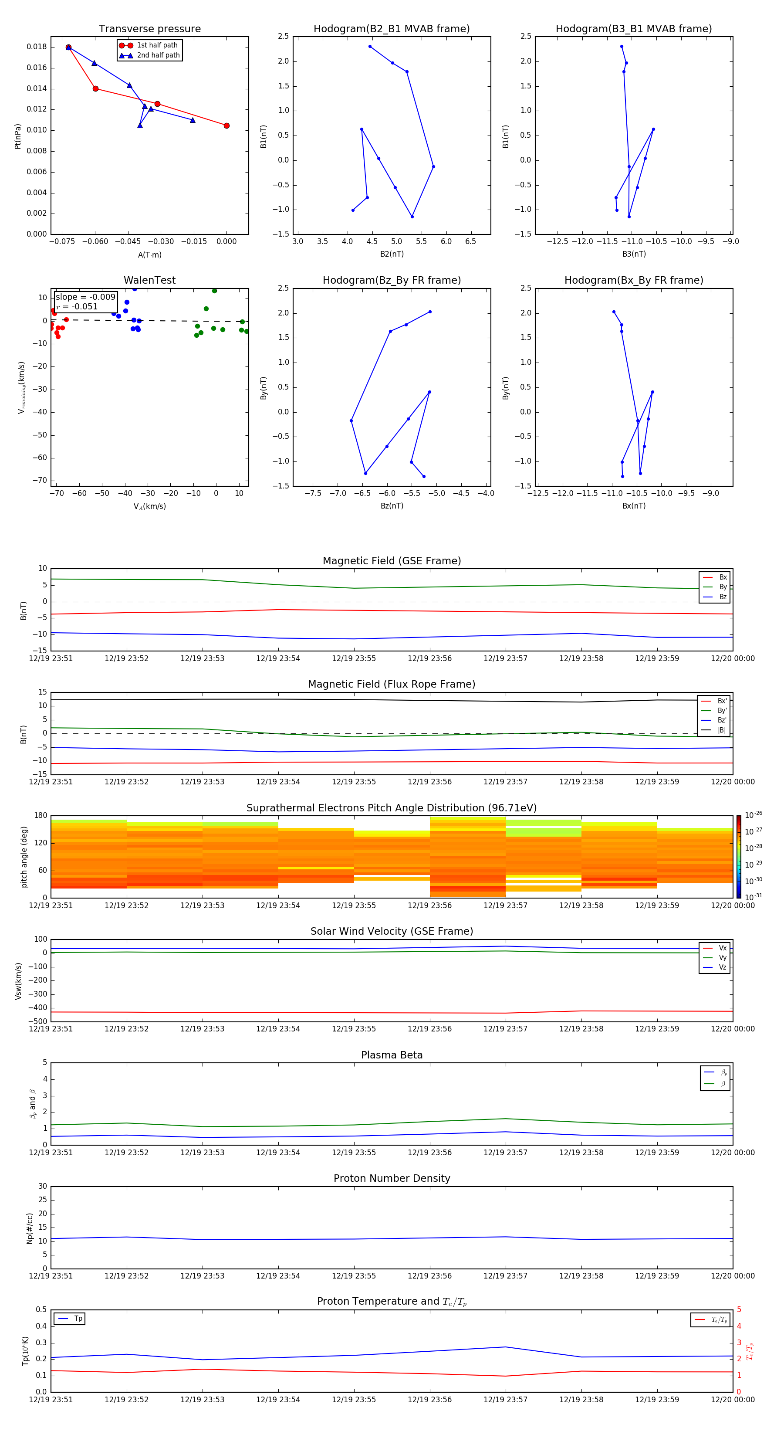Click the "Magnetic Field (GSE Frame)" title

(x=392, y=561)
